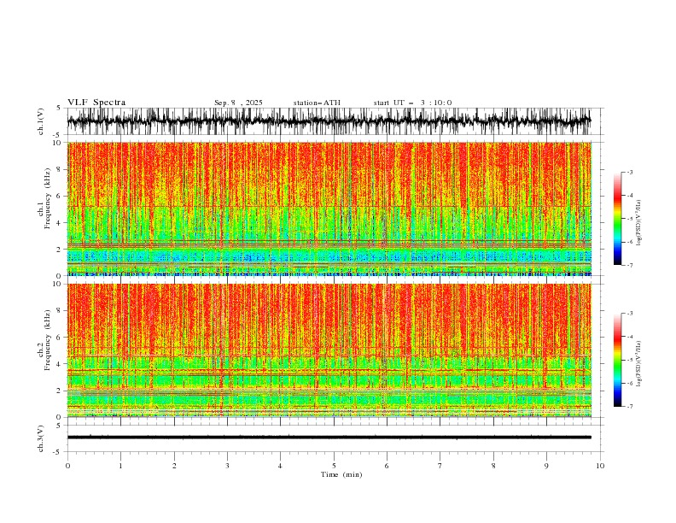676x523 pixels.
Task: Click time-axis tick label '5'
Action: [334, 466]
